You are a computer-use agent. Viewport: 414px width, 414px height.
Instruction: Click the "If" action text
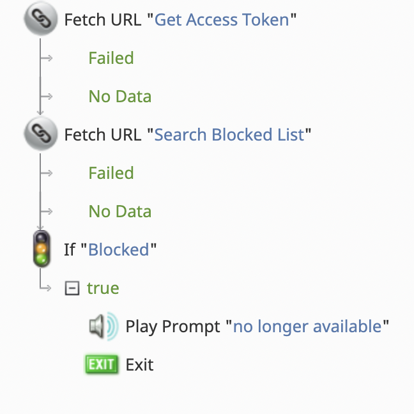70,250
